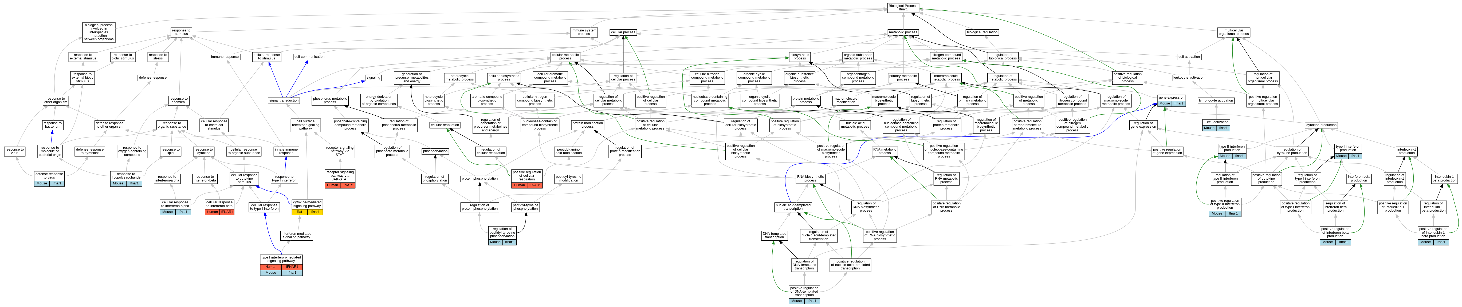The image size is (1462, 307).
Task: Select the 'peptidyl-tyrosine phosphorylation' node
Action: click(525, 207)
